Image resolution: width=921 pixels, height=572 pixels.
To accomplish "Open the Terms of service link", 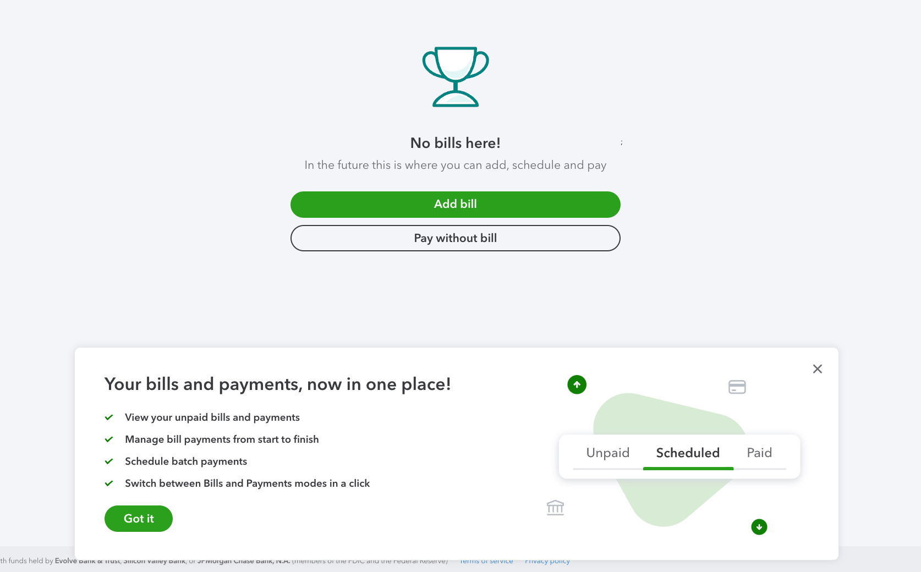I will [x=486, y=560].
